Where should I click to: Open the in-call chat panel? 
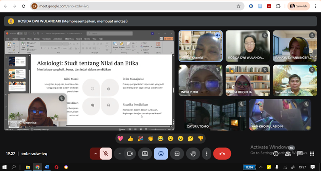point(300,154)
